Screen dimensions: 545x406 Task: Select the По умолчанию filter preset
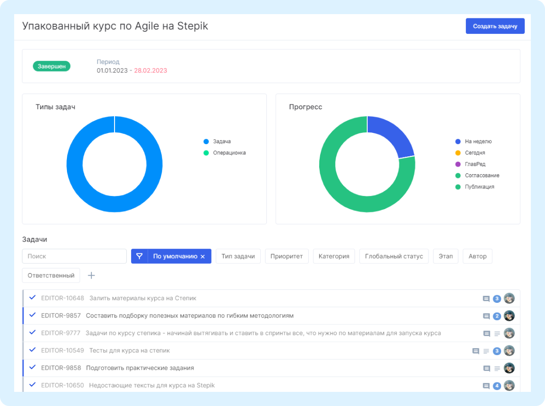point(175,256)
